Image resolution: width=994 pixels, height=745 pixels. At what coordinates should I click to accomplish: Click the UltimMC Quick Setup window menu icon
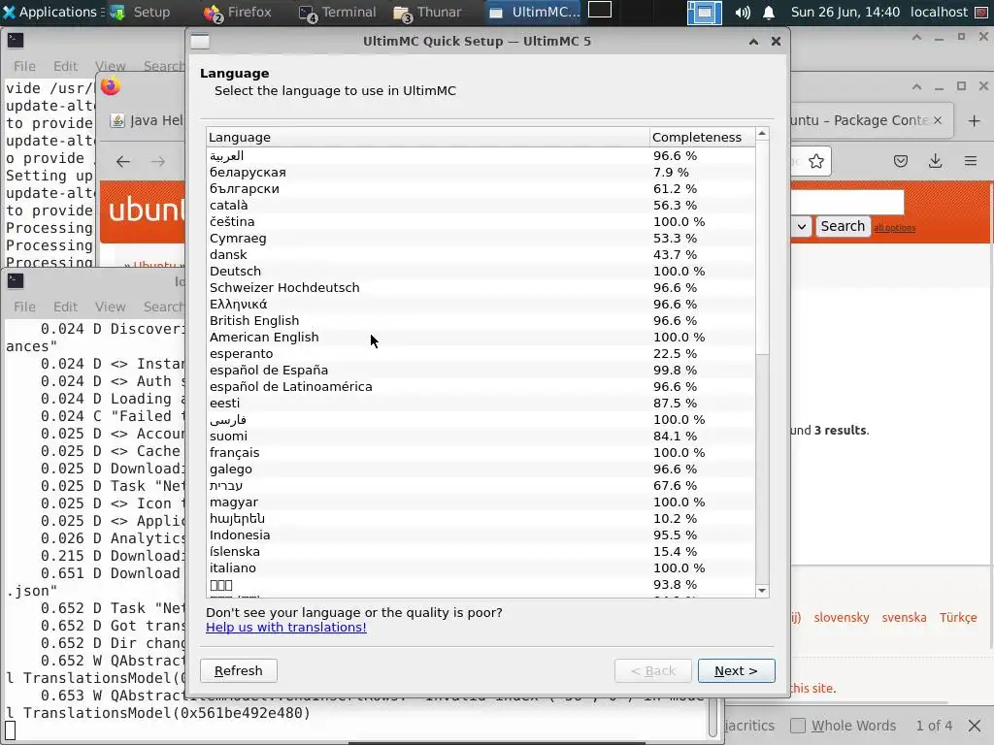point(200,41)
